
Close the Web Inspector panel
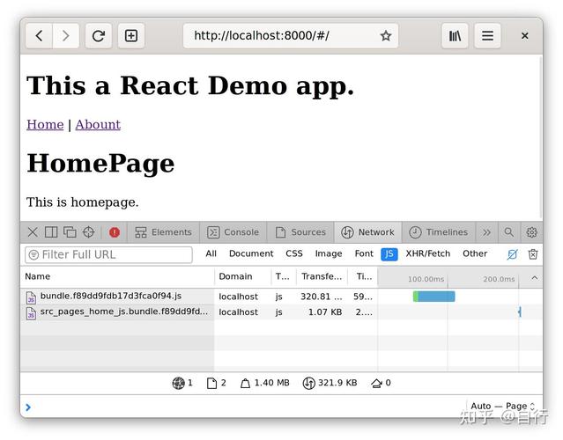(x=33, y=232)
